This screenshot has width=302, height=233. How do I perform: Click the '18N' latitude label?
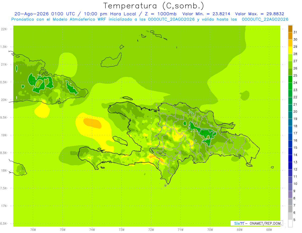pyautogui.click(x=4, y=170)
